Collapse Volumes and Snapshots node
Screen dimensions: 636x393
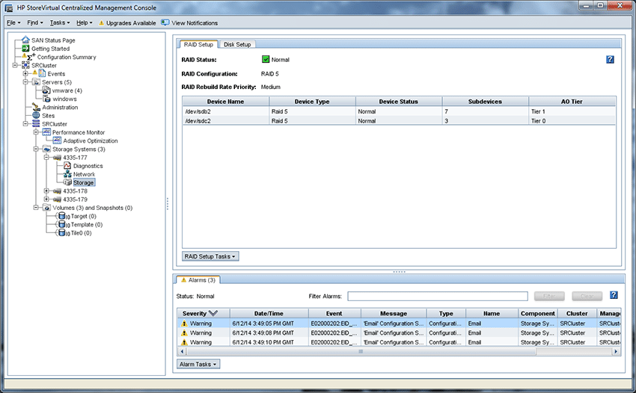coord(36,208)
